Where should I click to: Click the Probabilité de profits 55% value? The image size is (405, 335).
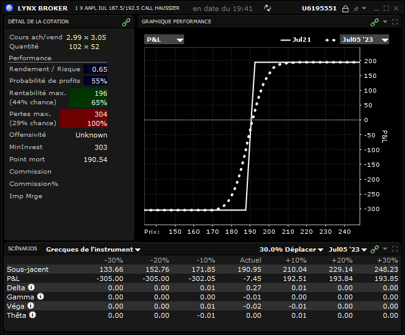pos(99,81)
